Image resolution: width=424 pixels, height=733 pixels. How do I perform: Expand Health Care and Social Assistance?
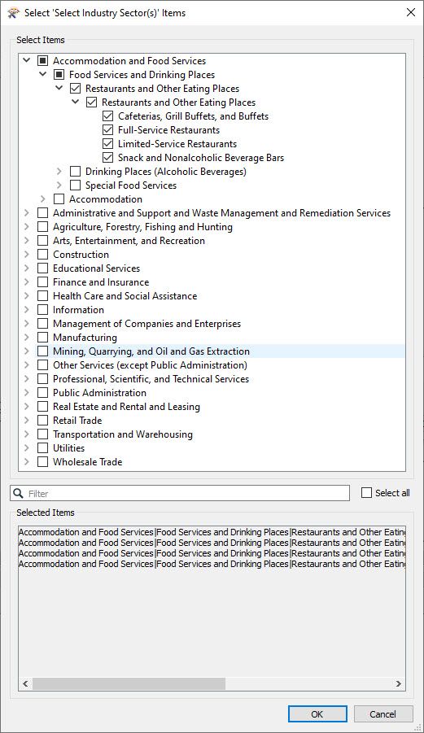[x=27, y=296]
